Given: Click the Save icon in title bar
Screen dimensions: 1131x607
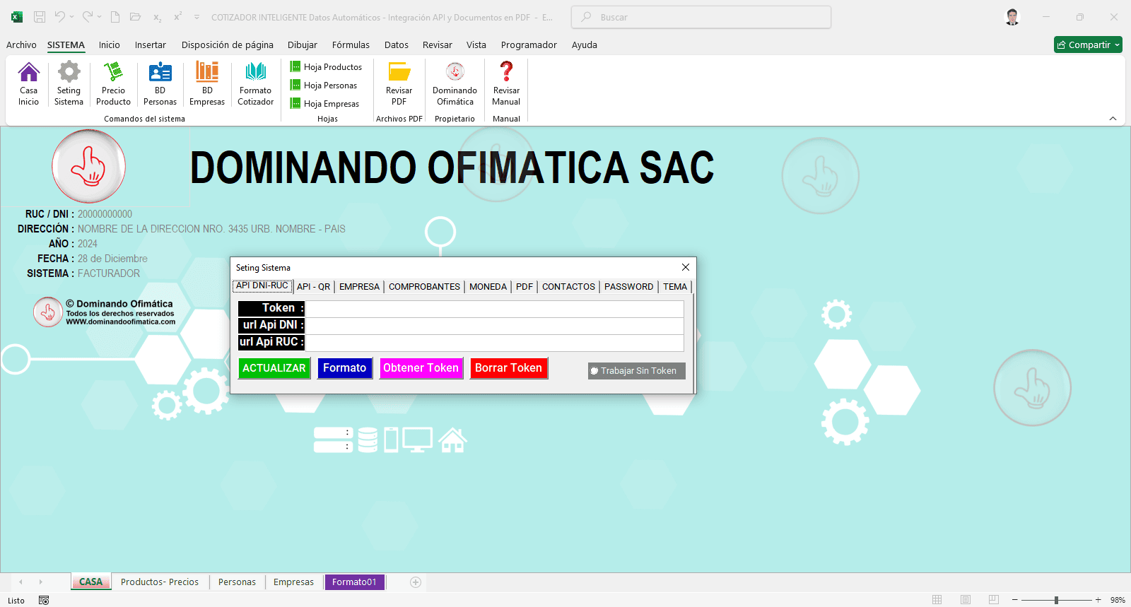Looking at the screenshot, I should coord(40,17).
